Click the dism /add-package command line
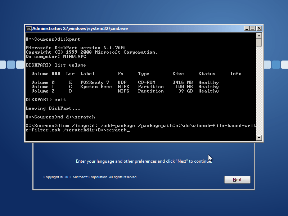The image size is (288, 216). [x=141, y=128]
